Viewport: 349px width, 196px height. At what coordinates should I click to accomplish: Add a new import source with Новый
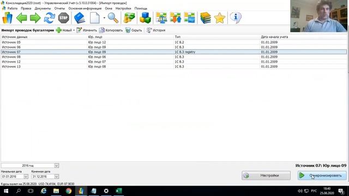coord(64,30)
